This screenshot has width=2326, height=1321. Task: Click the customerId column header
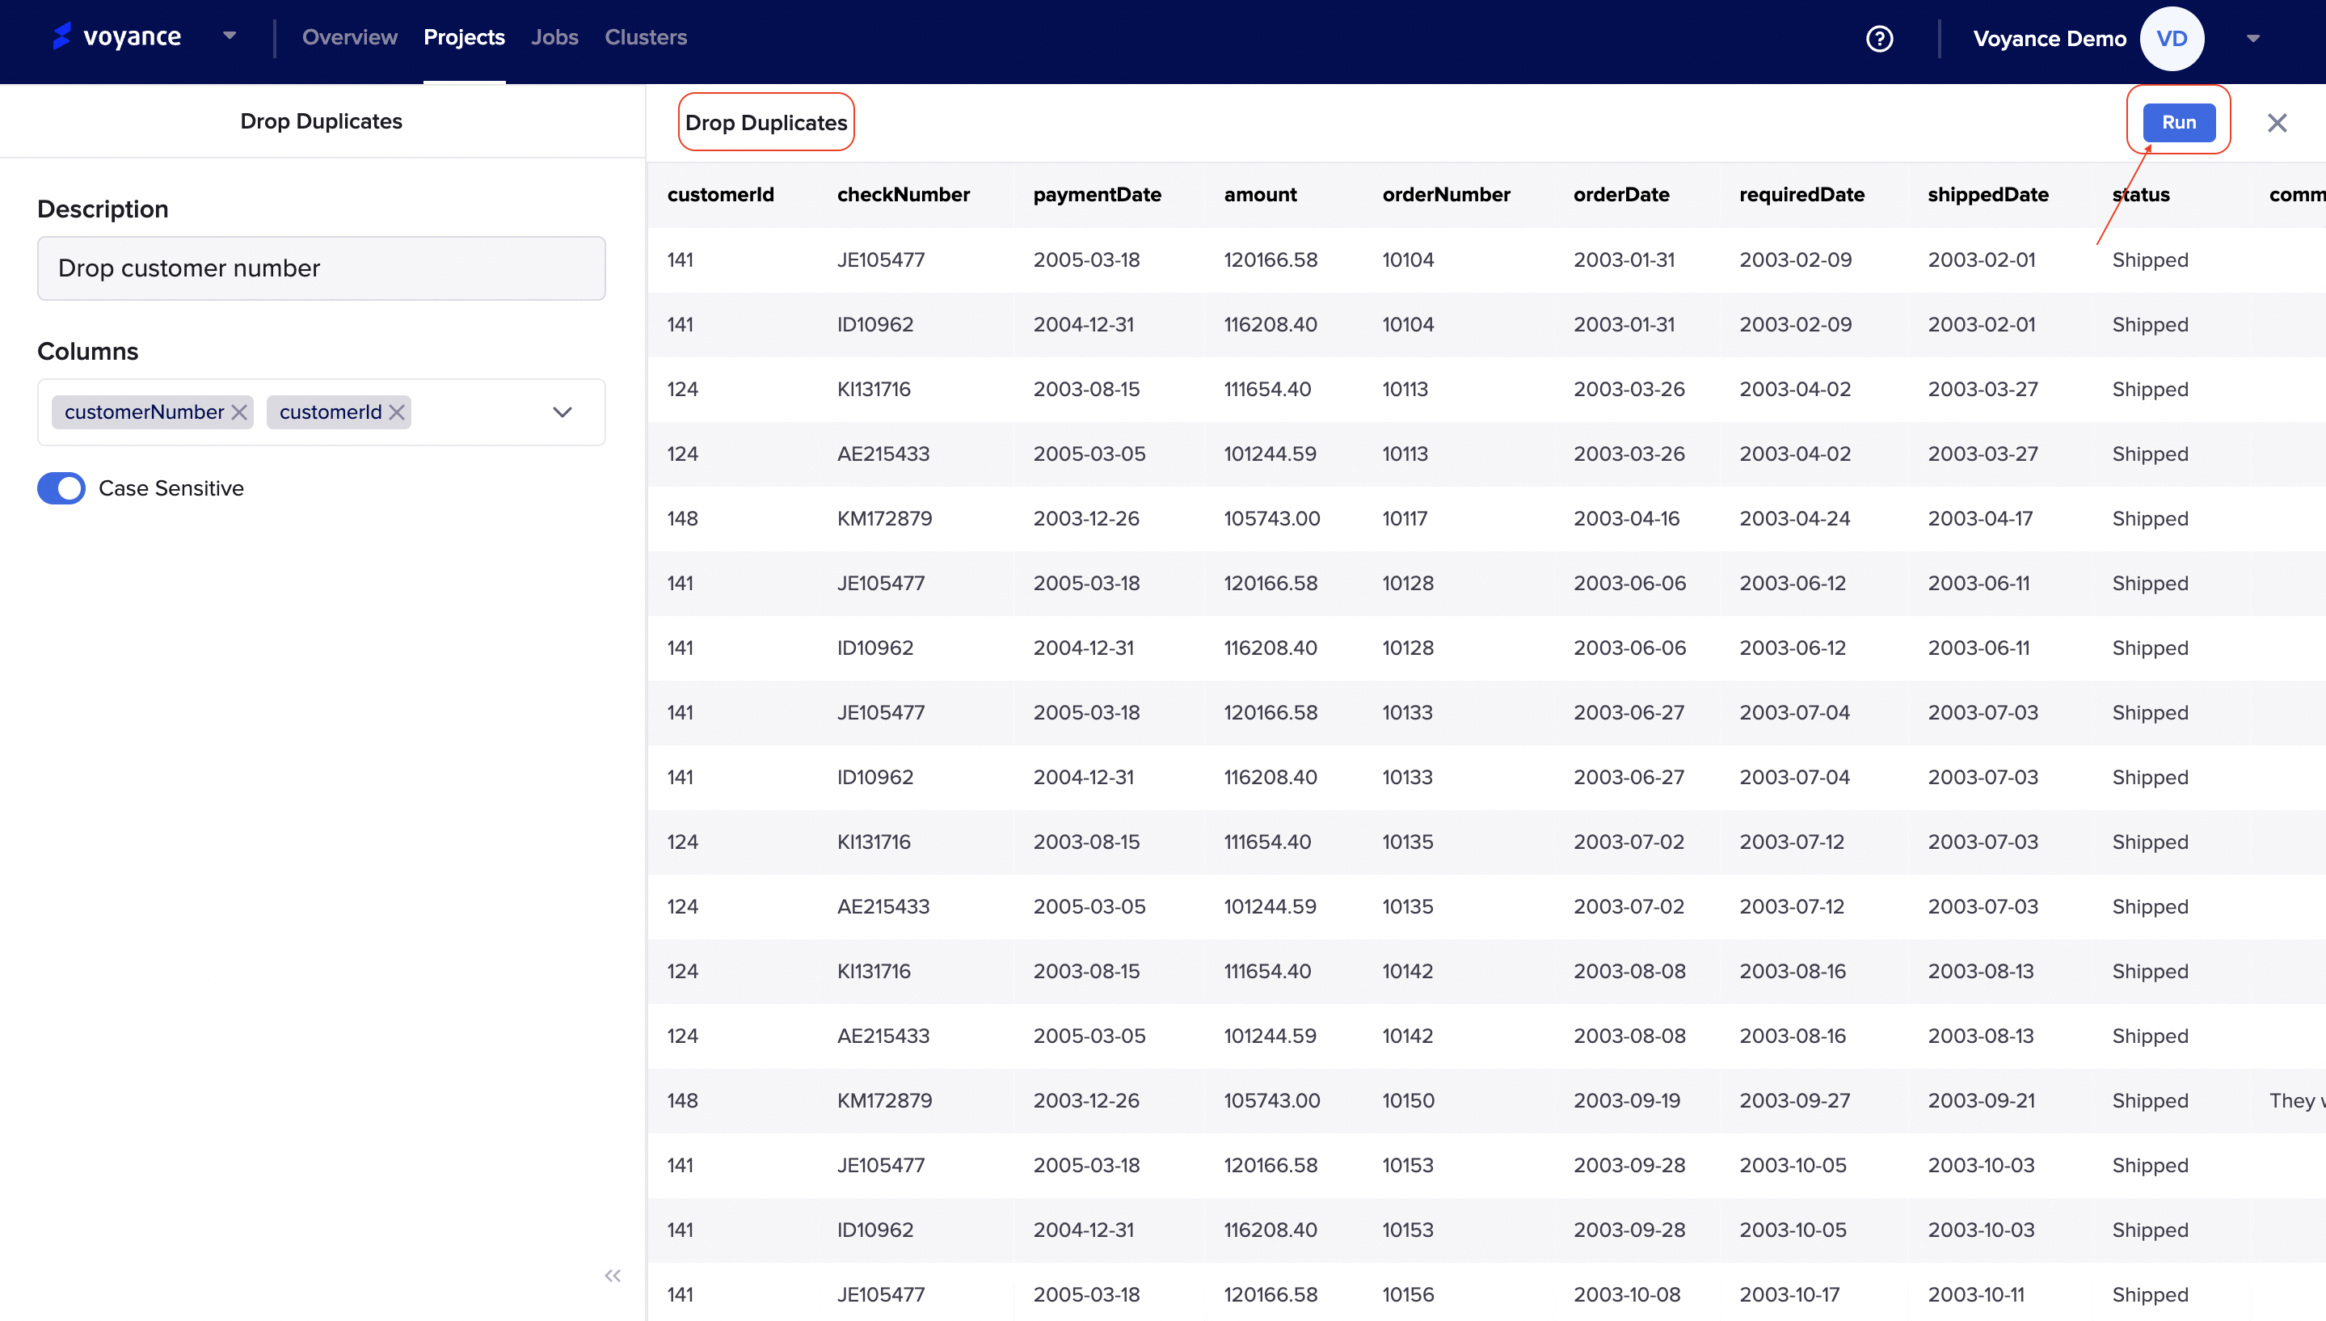point(720,194)
